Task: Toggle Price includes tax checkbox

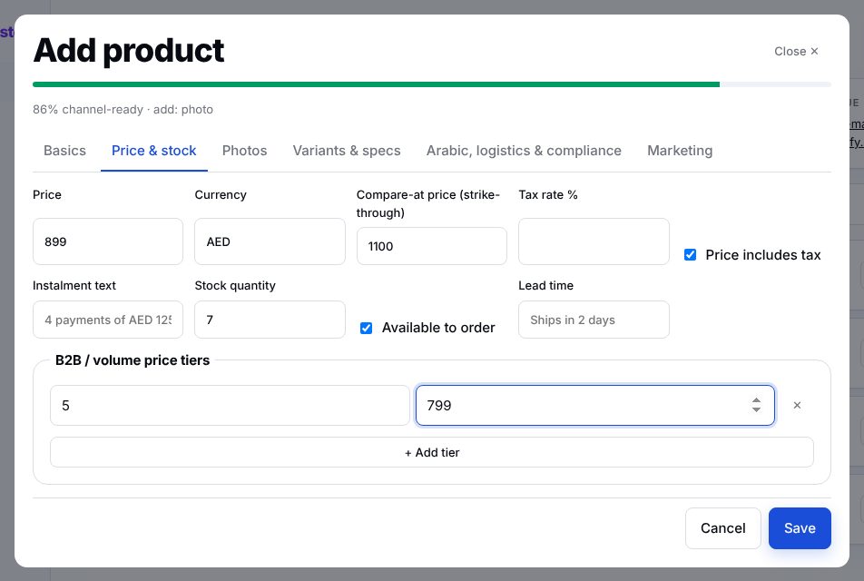Action: coord(690,255)
